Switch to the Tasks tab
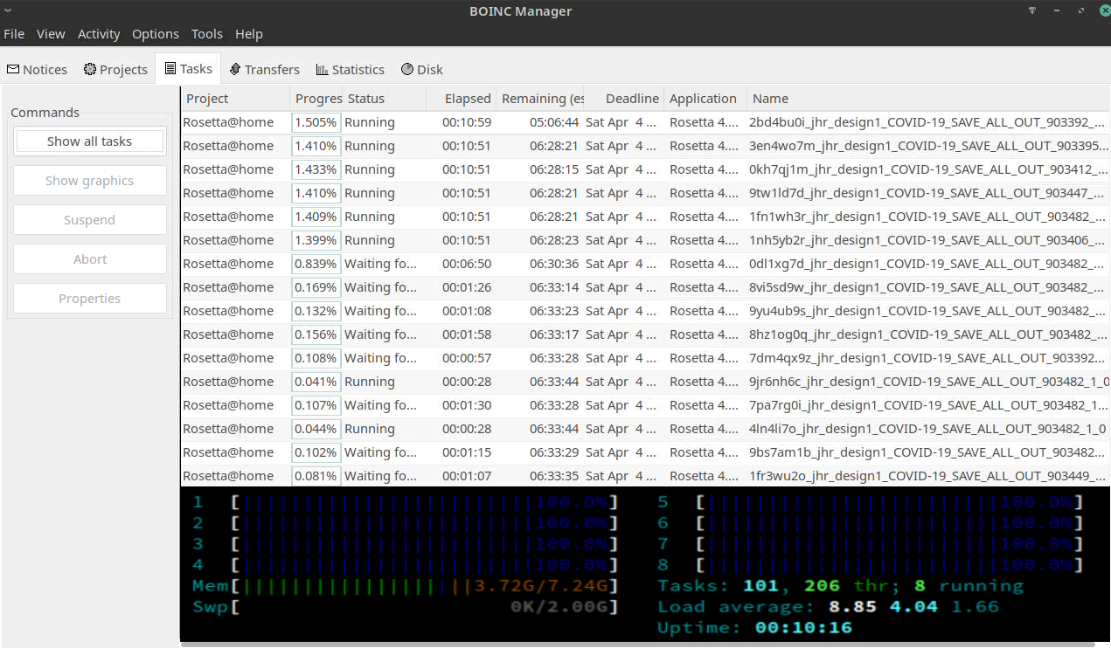The height and width of the screenshot is (648, 1111). tap(188, 69)
